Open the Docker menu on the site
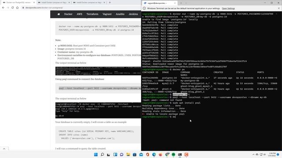 click(68, 14)
